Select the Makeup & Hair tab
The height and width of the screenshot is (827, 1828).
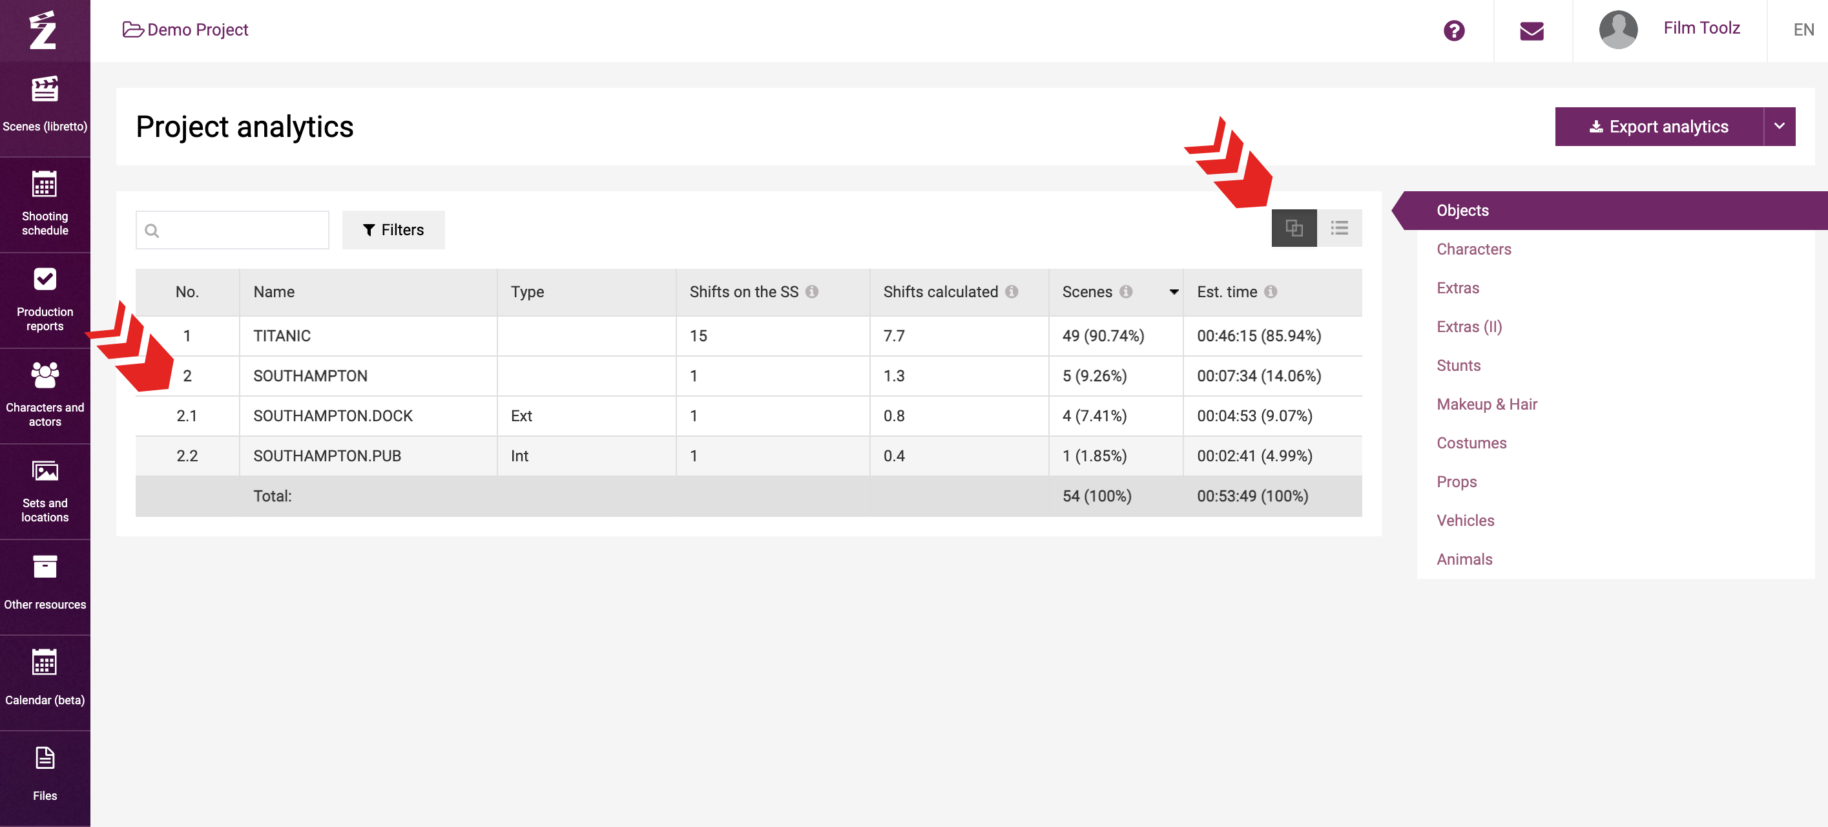(1487, 404)
